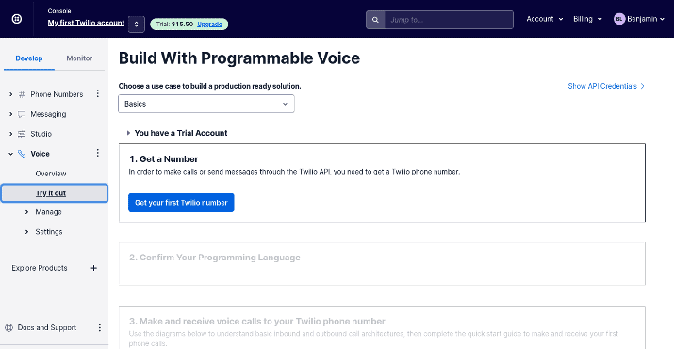Open the Basics use case dropdown

(x=206, y=104)
